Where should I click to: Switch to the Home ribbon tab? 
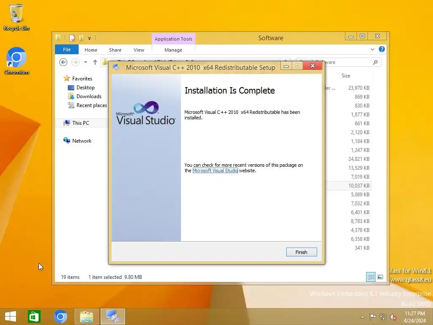90,50
